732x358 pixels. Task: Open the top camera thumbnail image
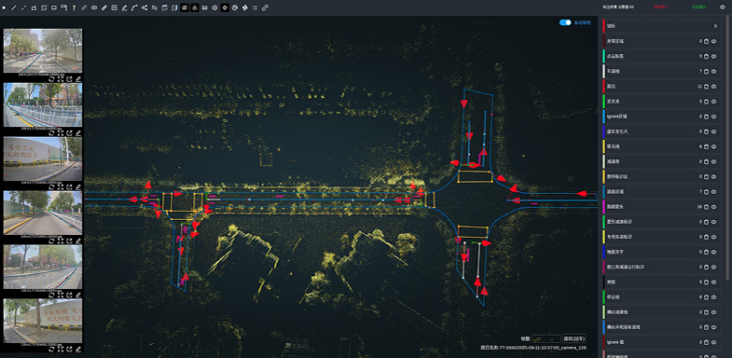pos(43,50)
